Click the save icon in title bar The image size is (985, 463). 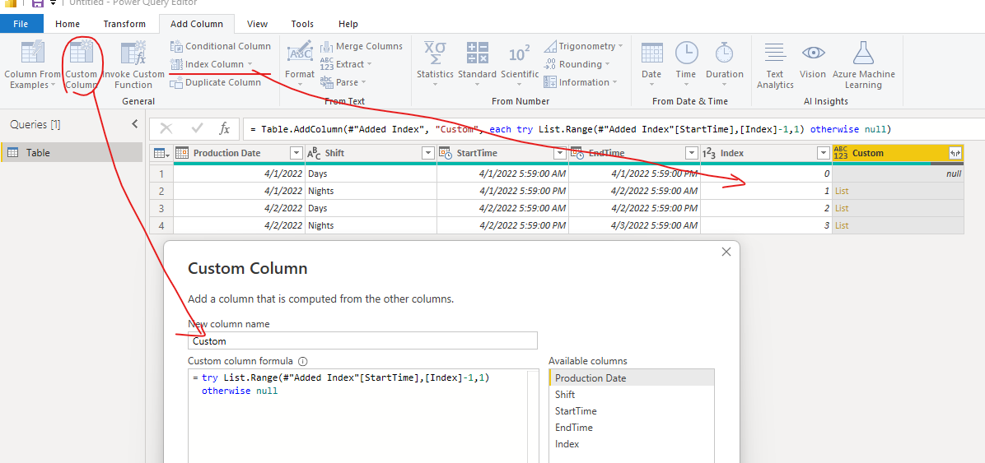click(x=37, y=3)
